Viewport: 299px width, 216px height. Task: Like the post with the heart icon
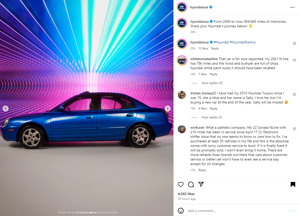coord(181,184)
